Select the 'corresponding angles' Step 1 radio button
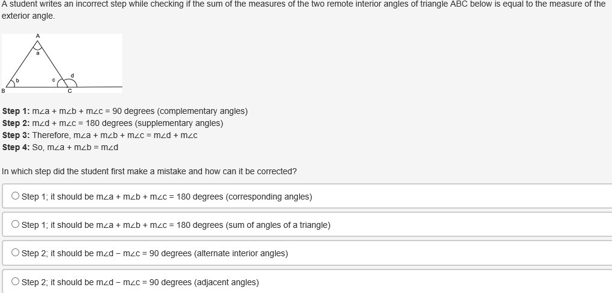This screenshot has height=293, width=612. pyautogui.click(x=16, y=197)
